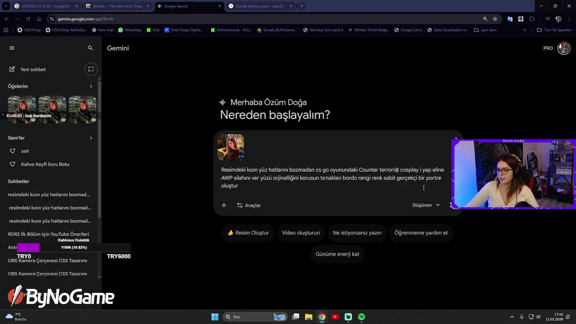Screen dimensions: 576x324
Task: Click the attached image thumbnail in prompt box
Action: tap(230, 147)
